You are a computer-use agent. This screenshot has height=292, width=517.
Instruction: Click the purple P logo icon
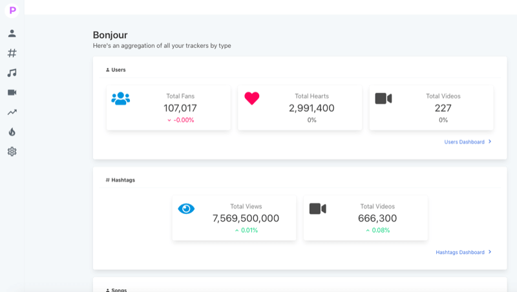12,10
